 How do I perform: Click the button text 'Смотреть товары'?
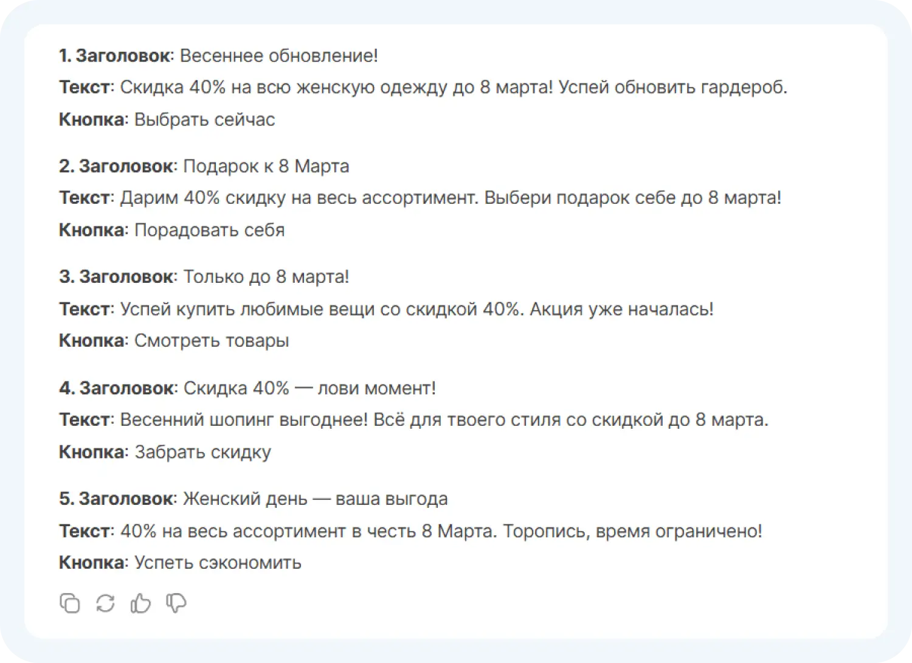[212, 341]
